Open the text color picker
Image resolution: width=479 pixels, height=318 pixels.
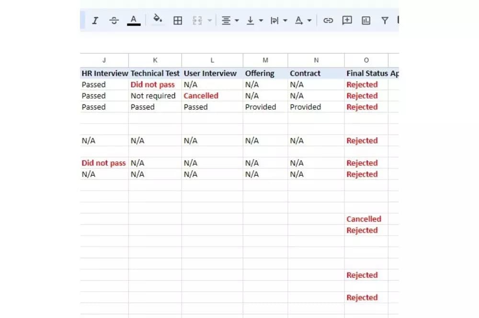tap(134, 20)
